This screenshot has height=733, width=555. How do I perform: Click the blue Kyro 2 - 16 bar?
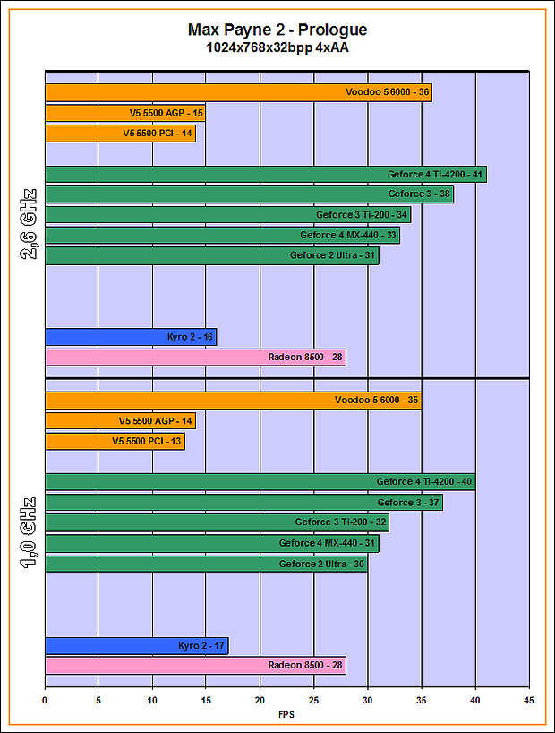[x=131, y=337]
